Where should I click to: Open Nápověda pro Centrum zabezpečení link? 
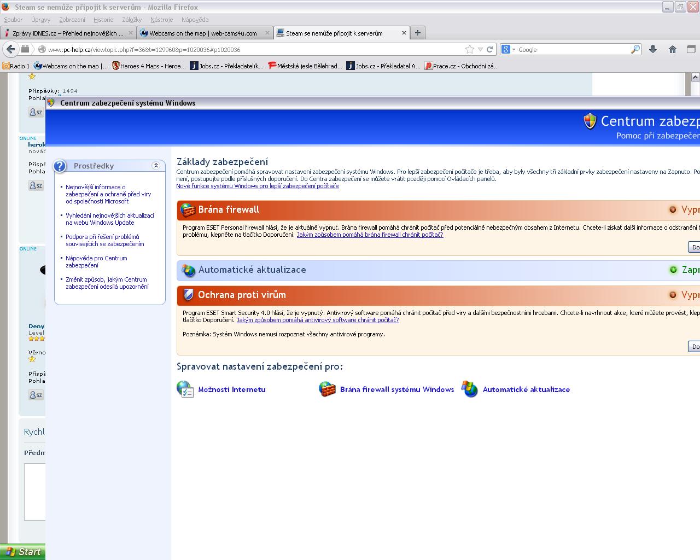(x=96, y=262)
